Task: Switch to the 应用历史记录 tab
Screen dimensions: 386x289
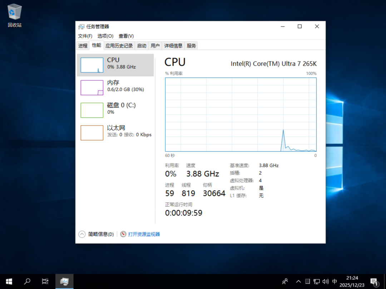Action: coord(119,46)
